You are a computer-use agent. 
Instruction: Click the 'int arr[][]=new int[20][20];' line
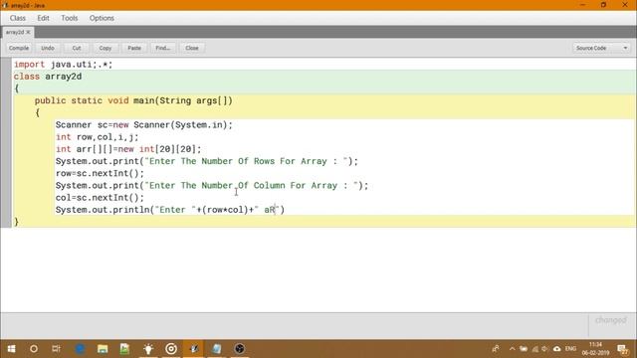(x=128, y=149)
